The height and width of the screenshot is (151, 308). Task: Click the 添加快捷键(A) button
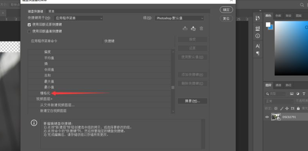193,75
